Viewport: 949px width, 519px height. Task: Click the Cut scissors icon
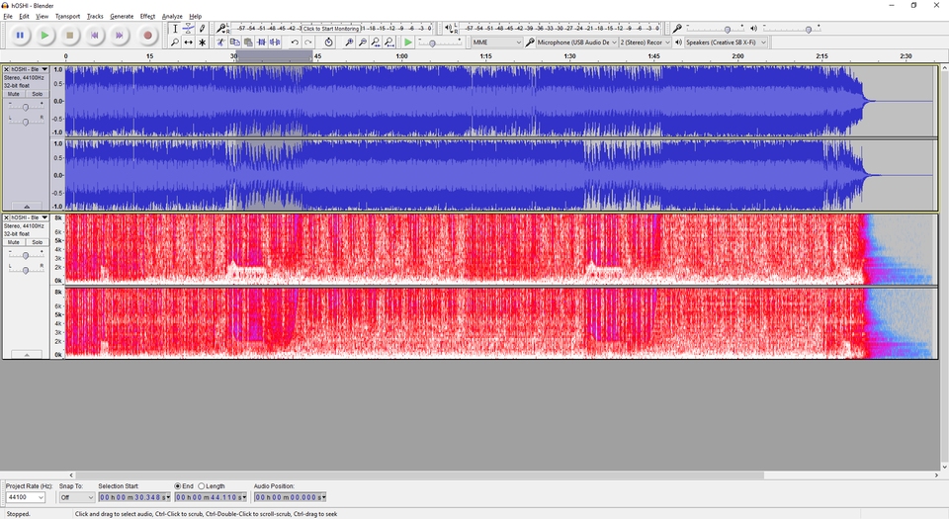220,43
